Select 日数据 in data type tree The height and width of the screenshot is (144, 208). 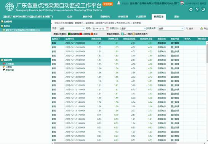(x=9, y=67)
